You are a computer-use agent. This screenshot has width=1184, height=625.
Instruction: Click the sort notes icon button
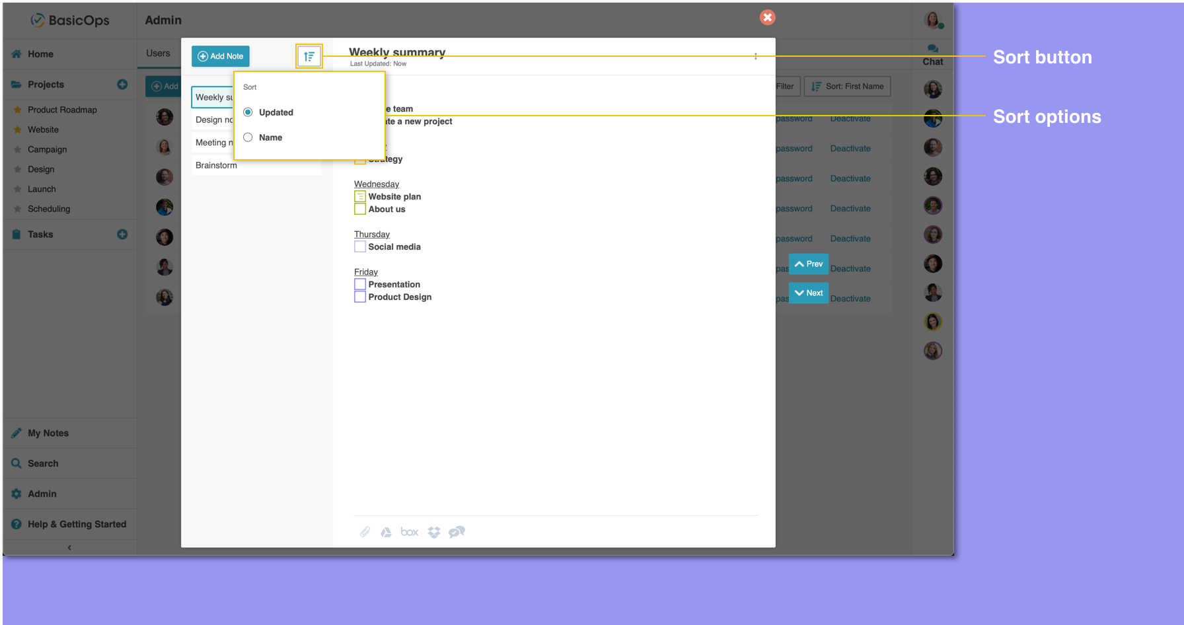(309, 56)
